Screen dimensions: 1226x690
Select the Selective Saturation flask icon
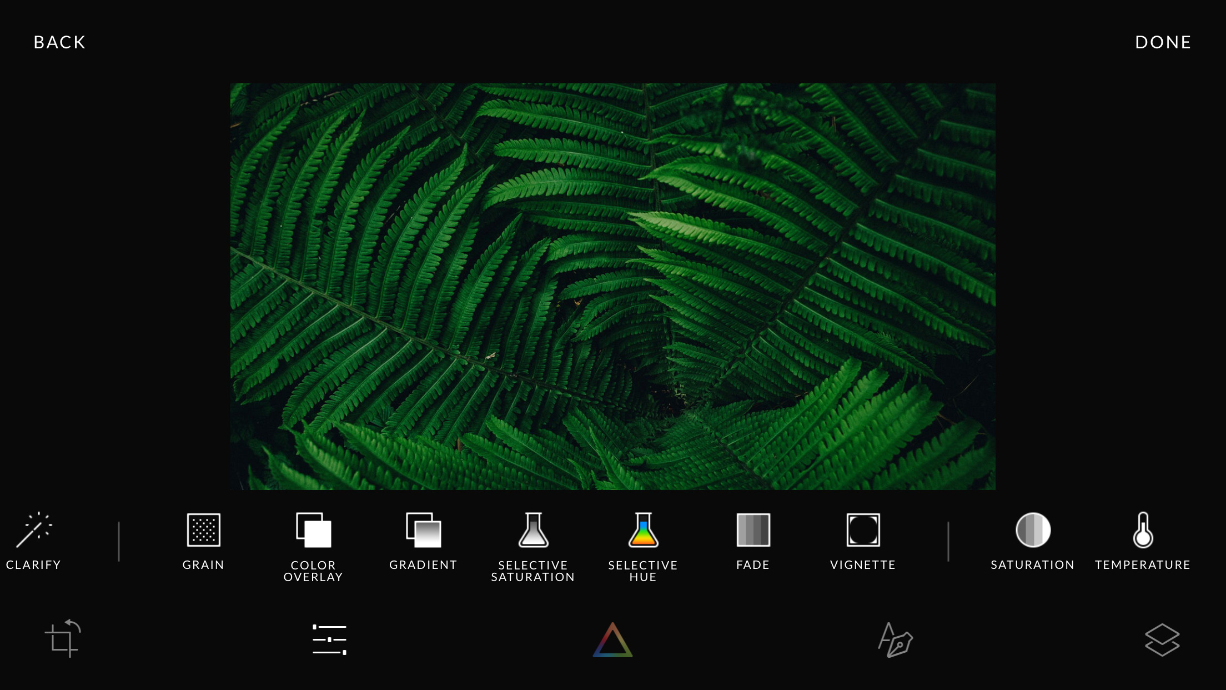pyautogui.click(x=533, y=530)
